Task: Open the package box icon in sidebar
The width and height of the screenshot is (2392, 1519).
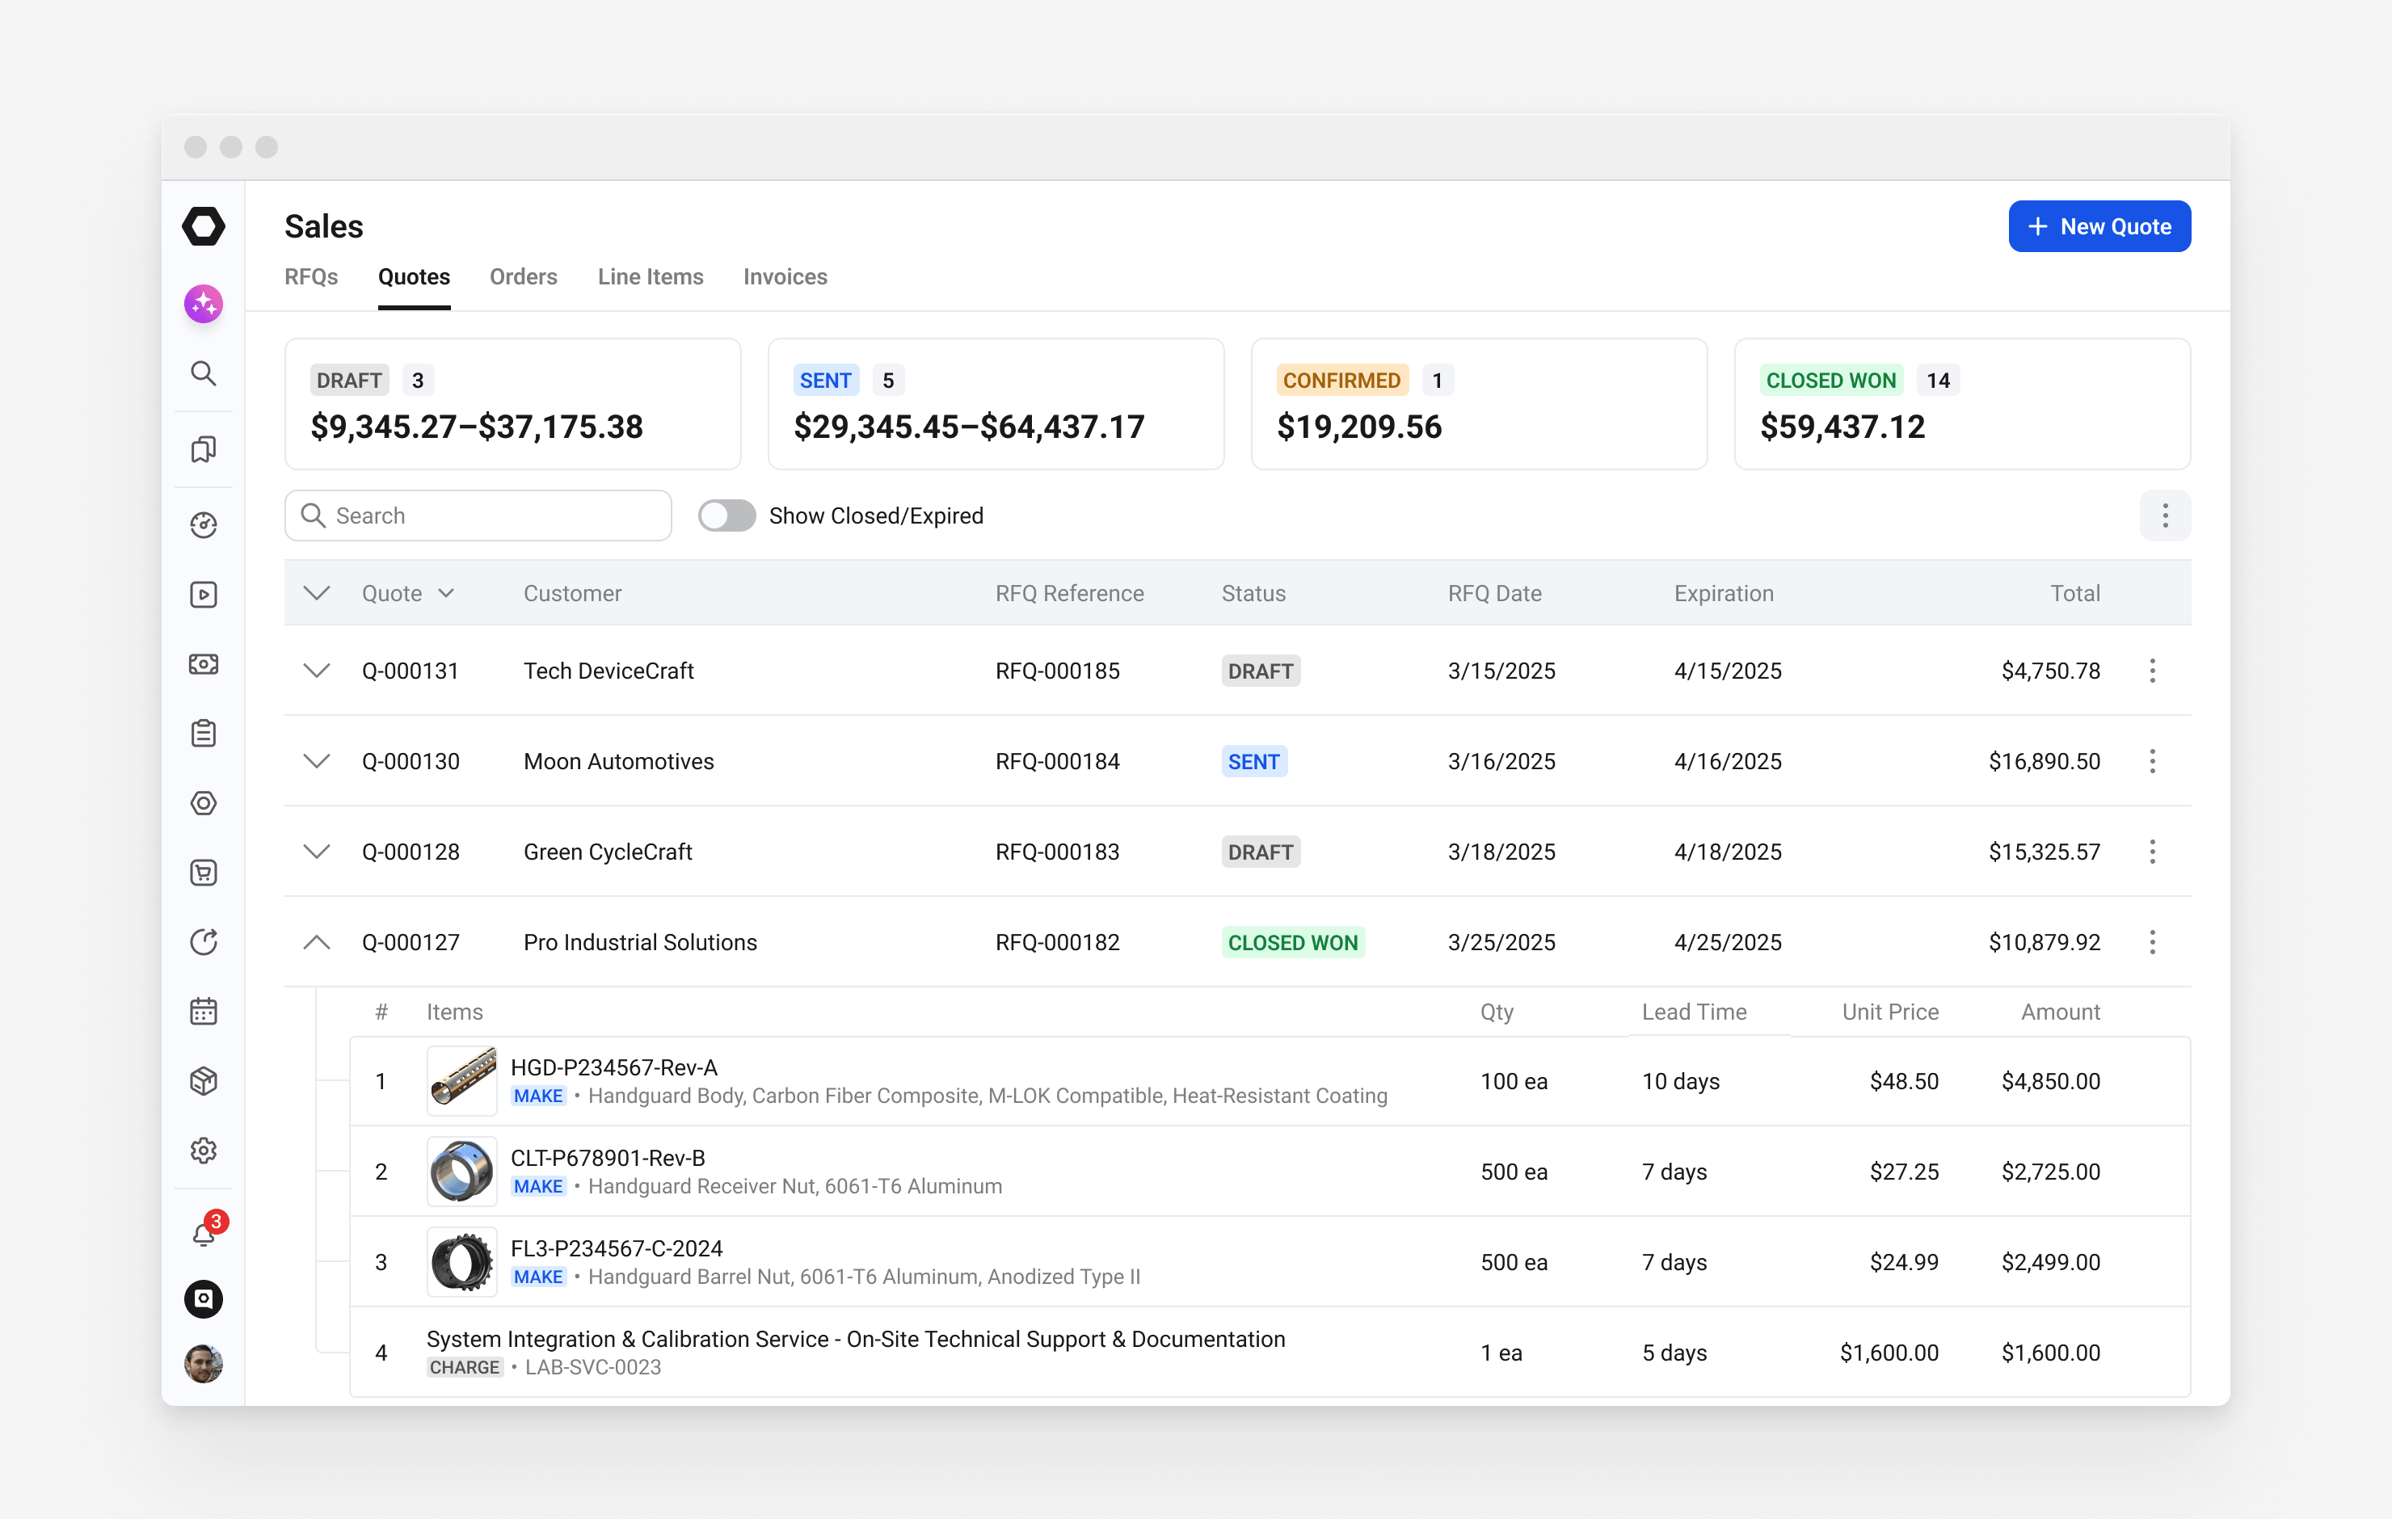Action: [203, 1081]
